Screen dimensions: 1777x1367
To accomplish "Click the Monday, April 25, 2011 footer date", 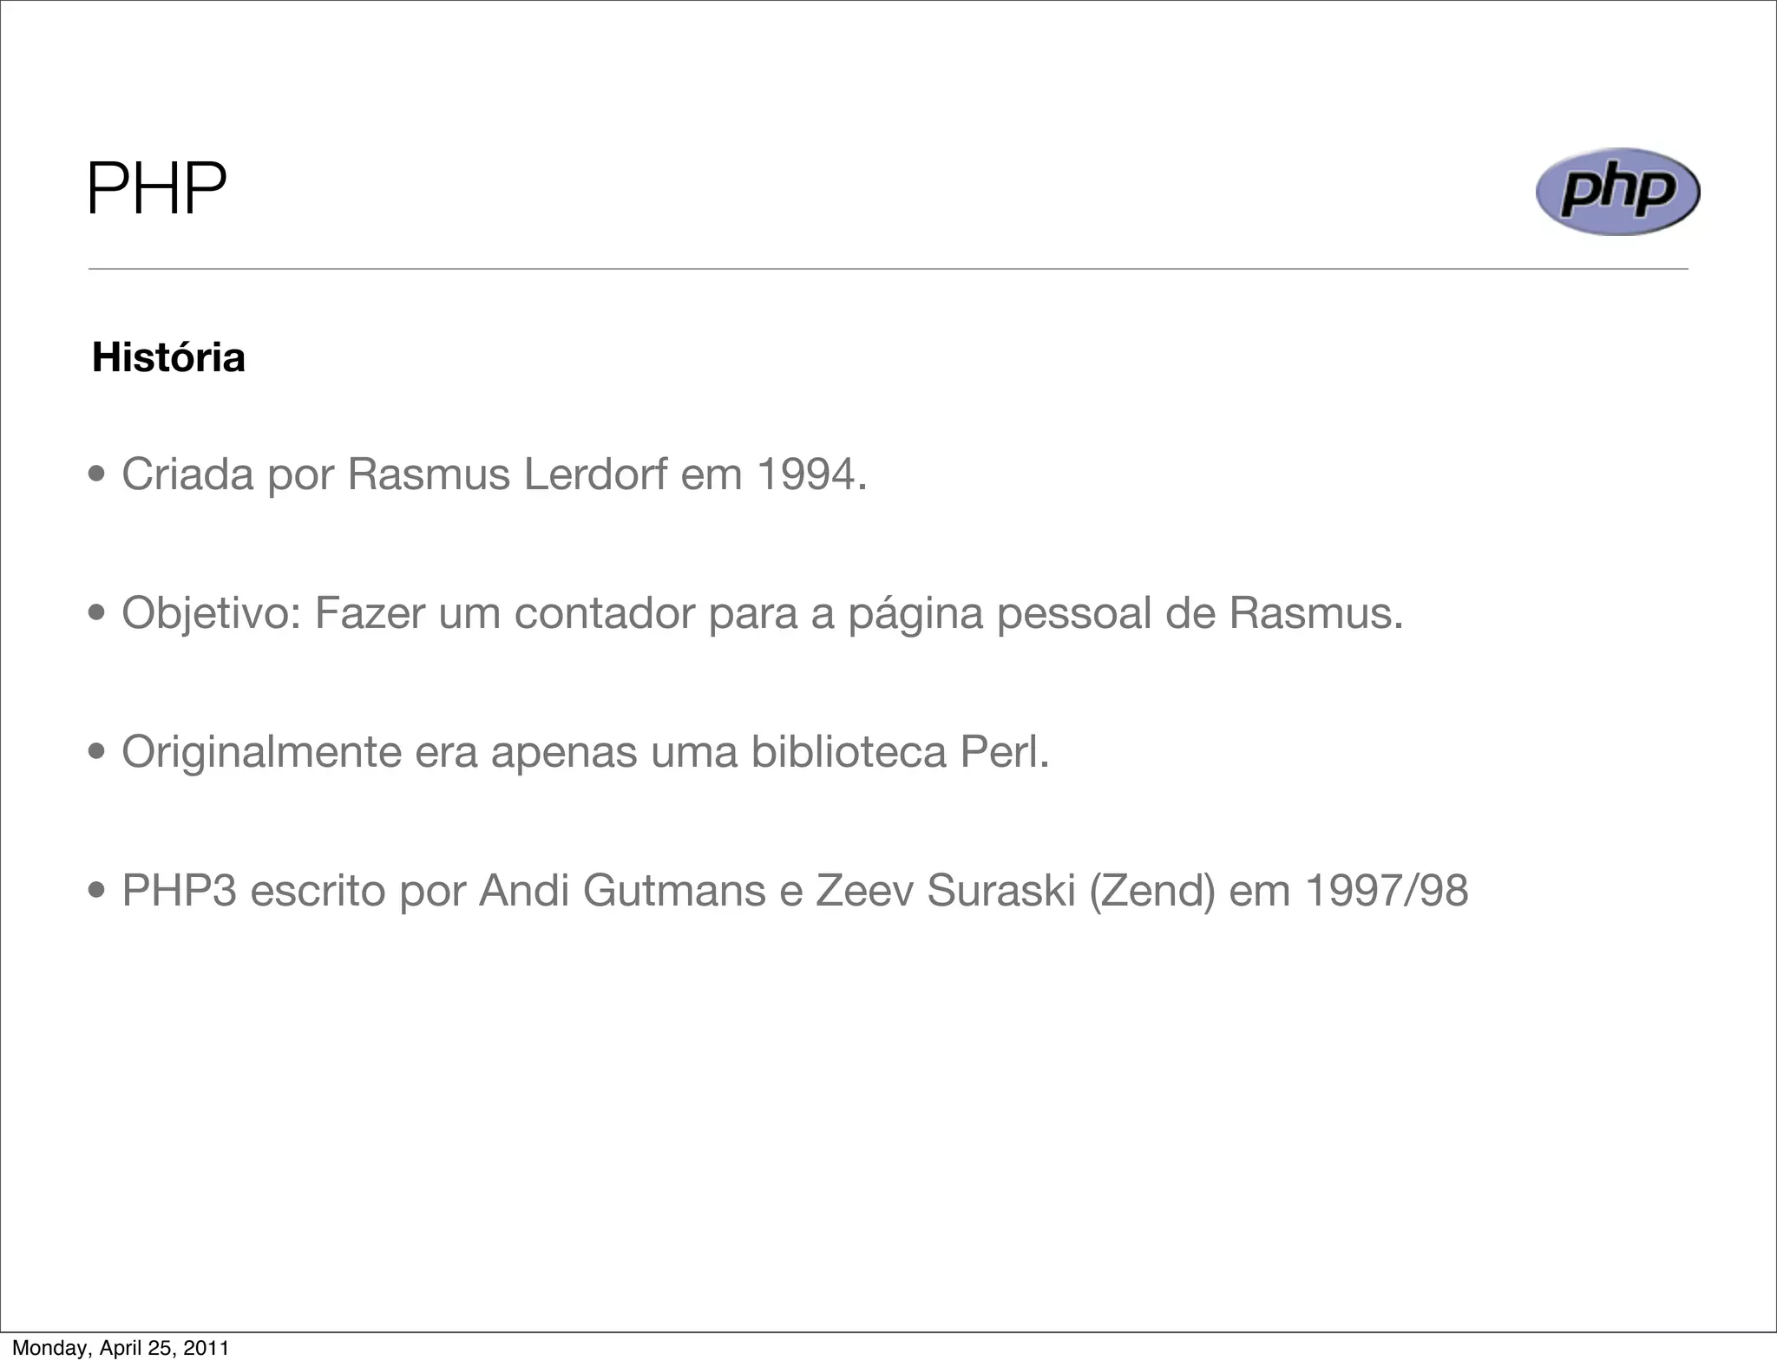I will point(120,1348).
